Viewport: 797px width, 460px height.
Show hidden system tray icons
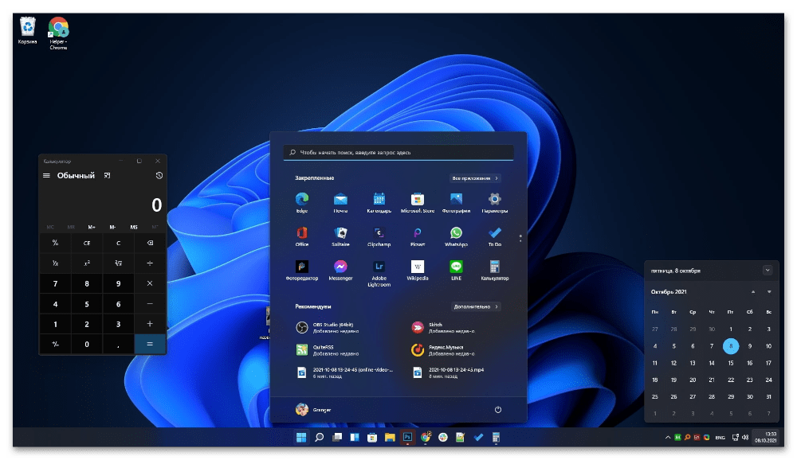click(x=668, y=437)
